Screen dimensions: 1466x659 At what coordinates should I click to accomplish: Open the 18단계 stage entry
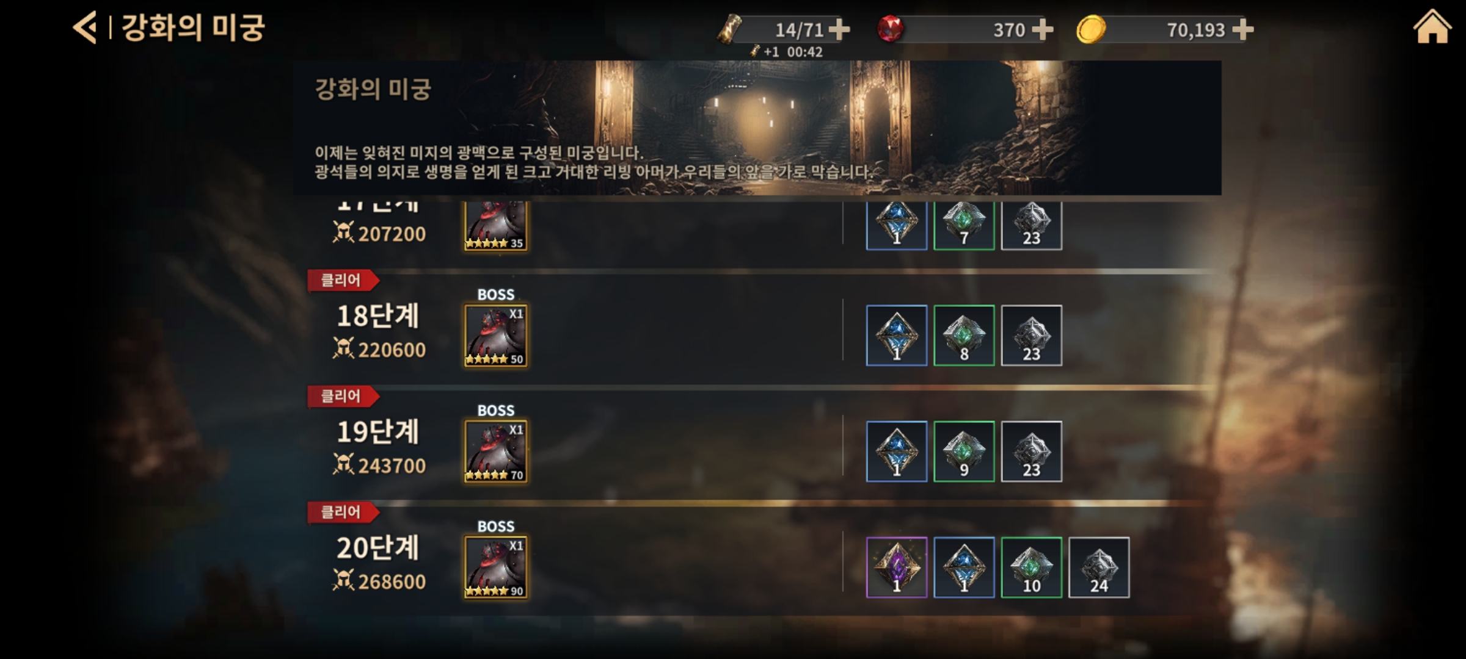coord(378,316)
